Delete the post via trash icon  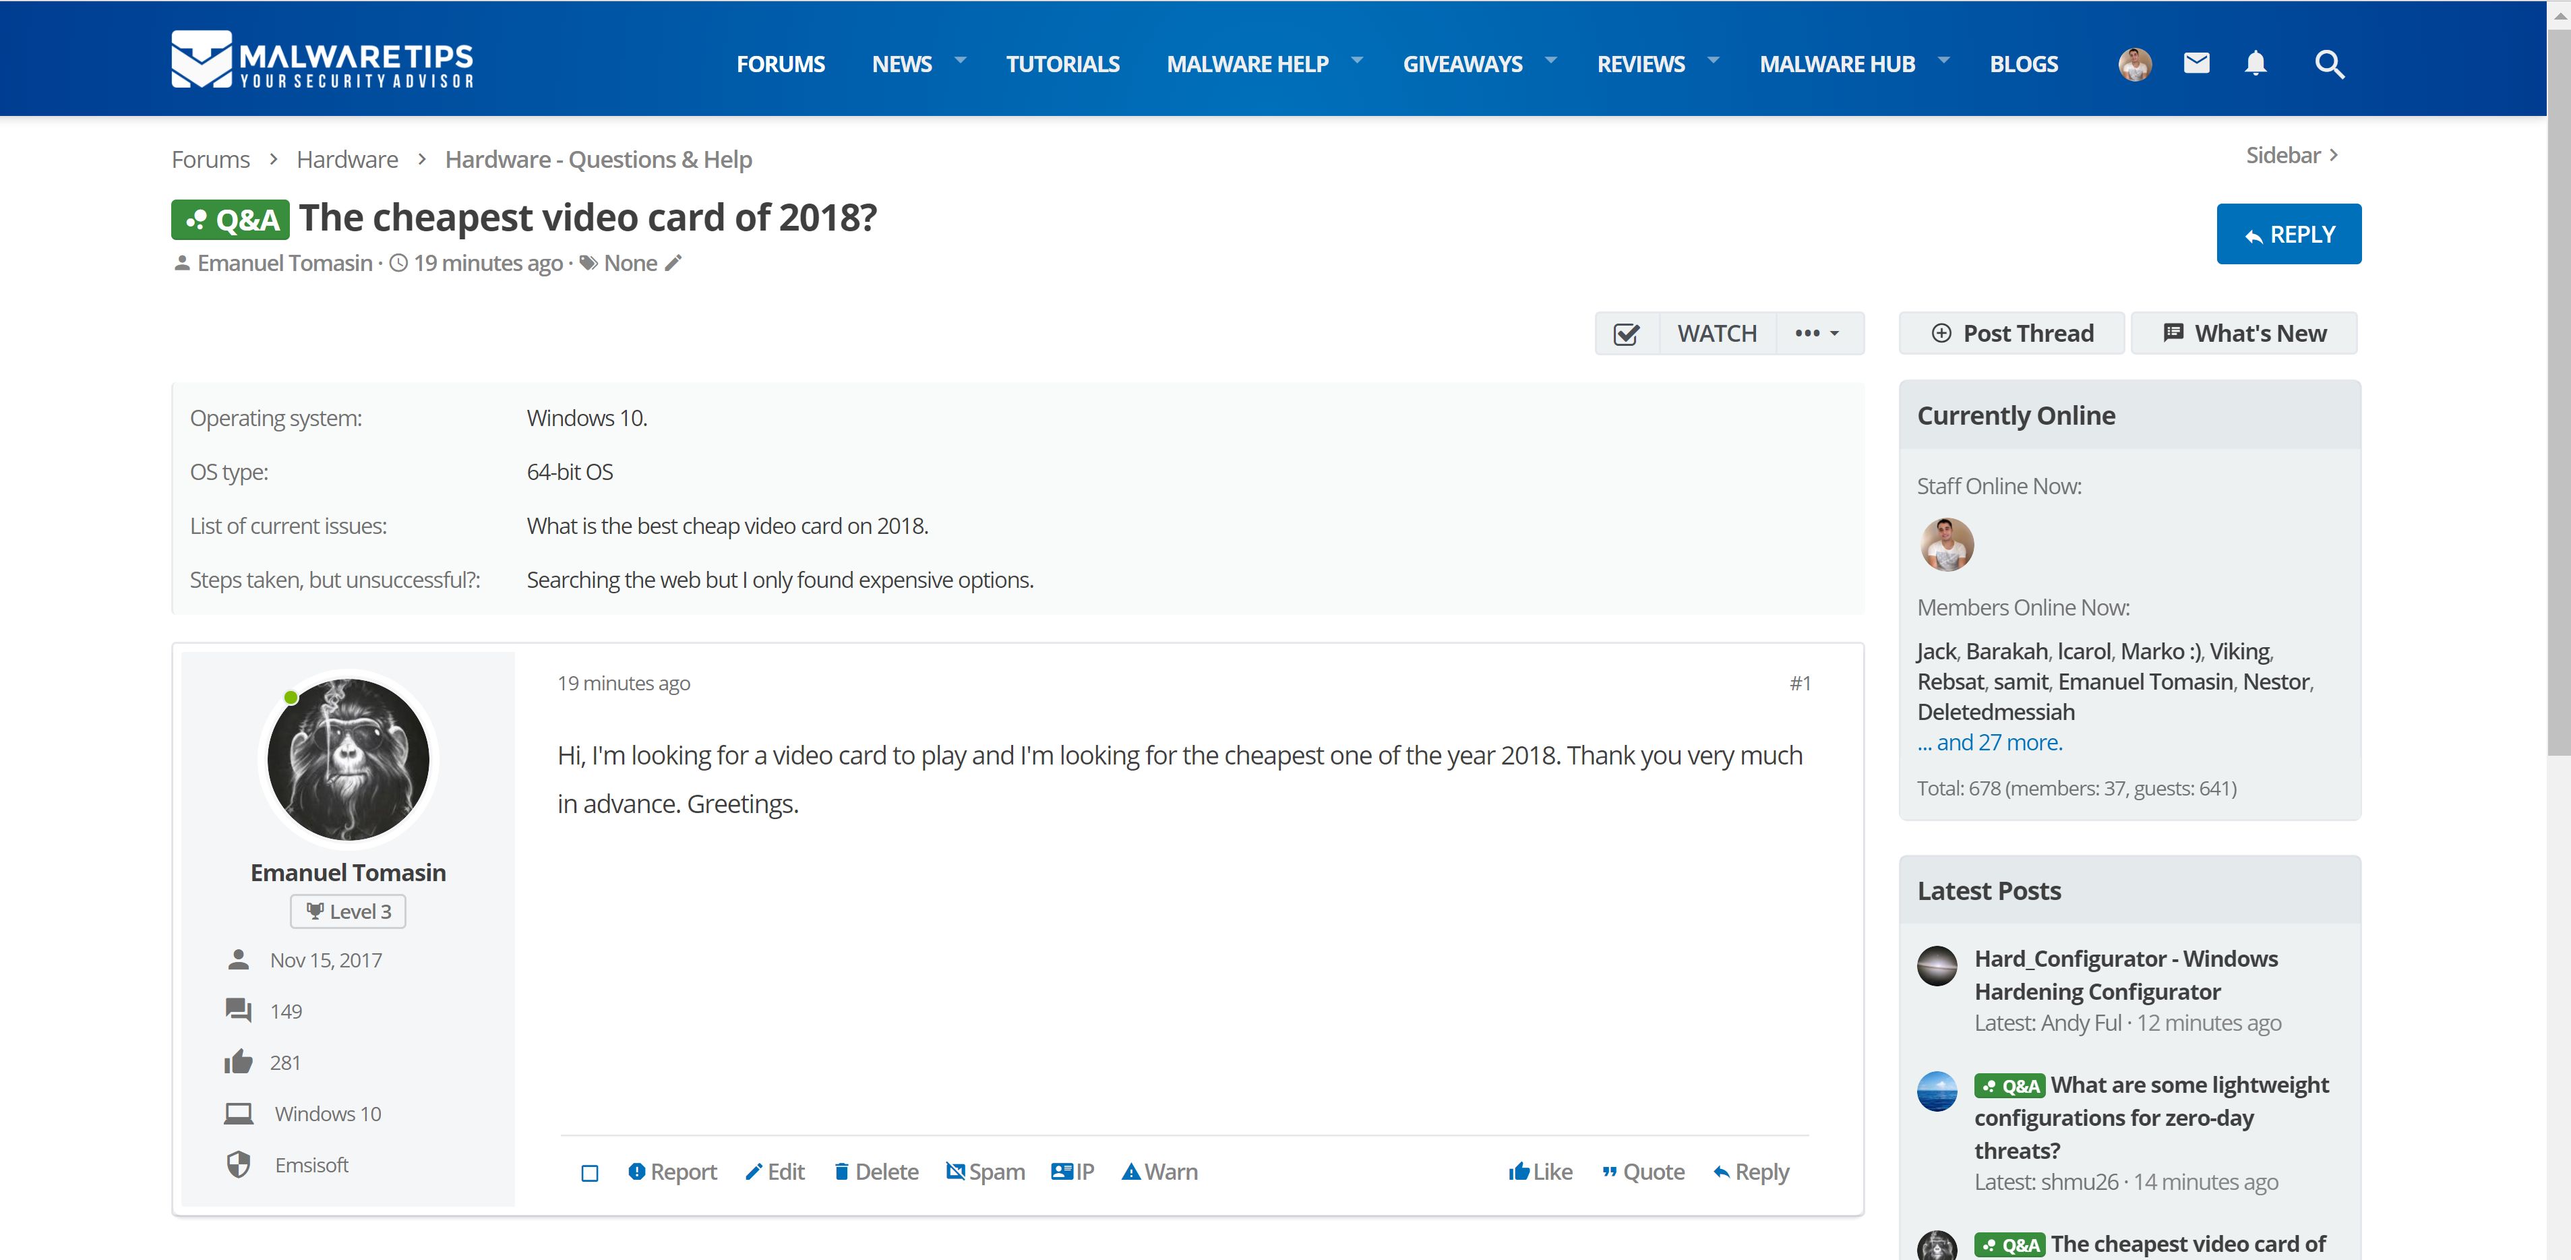841,1171
